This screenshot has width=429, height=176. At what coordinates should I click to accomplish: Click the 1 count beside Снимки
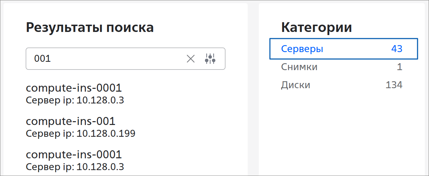400,67
